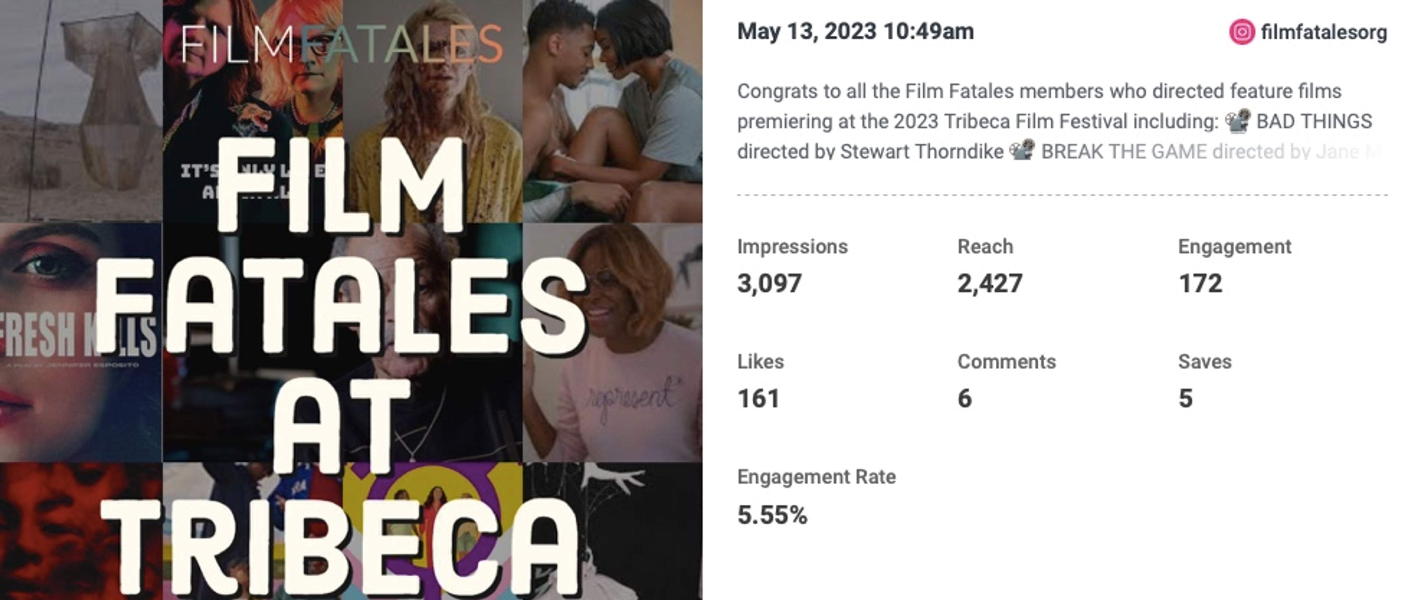Select the May 13, 2023 10:49am timestamp
This screenshot has height=600, width=1415.
(x=855, y=31)
